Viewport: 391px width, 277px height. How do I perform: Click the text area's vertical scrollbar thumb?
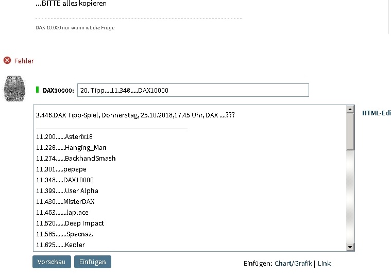pos(350,131)
